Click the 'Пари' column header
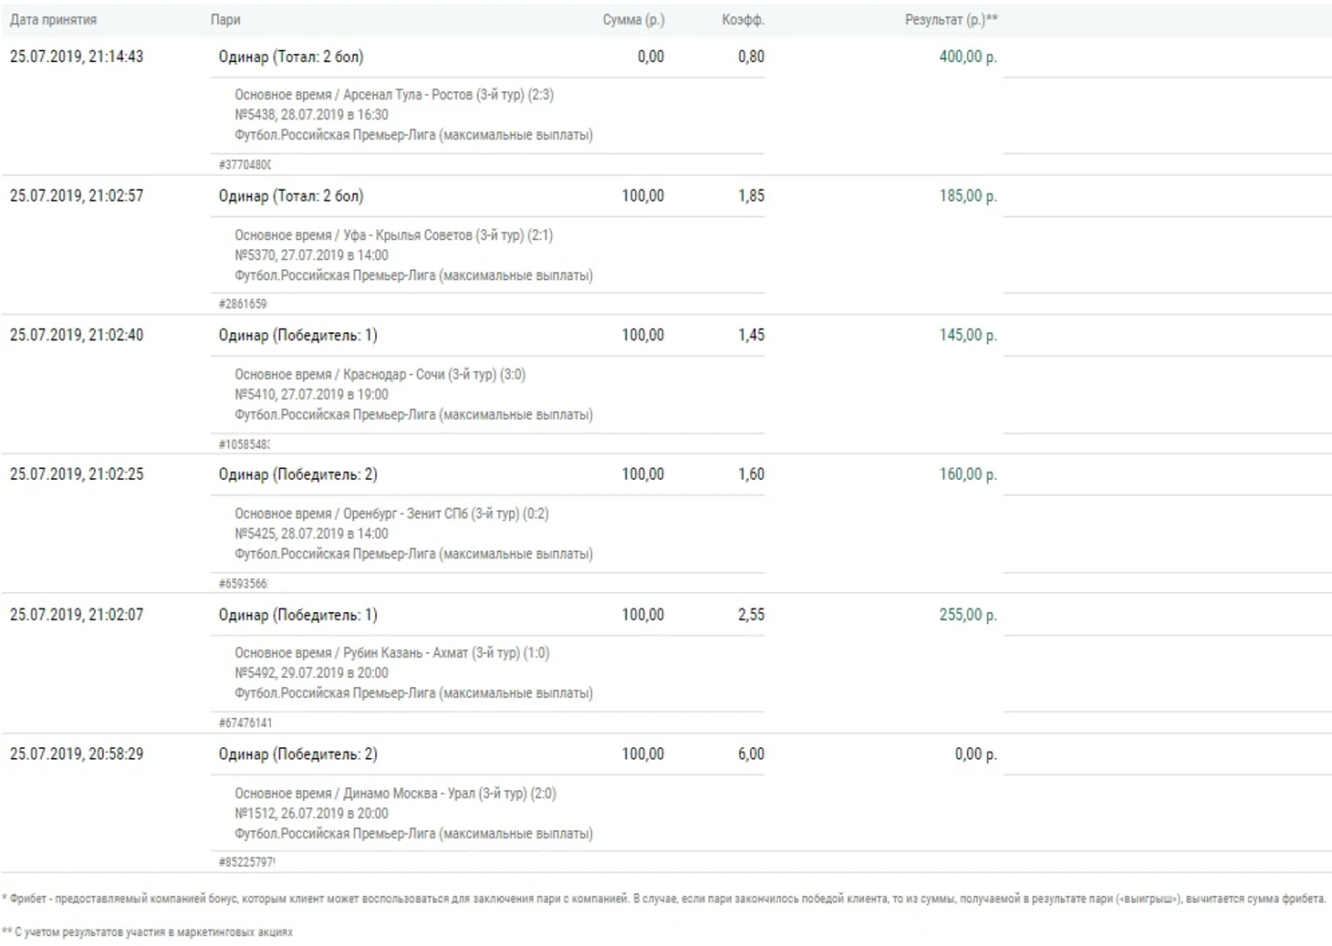Screen dimensions: 1332x946 225,19
